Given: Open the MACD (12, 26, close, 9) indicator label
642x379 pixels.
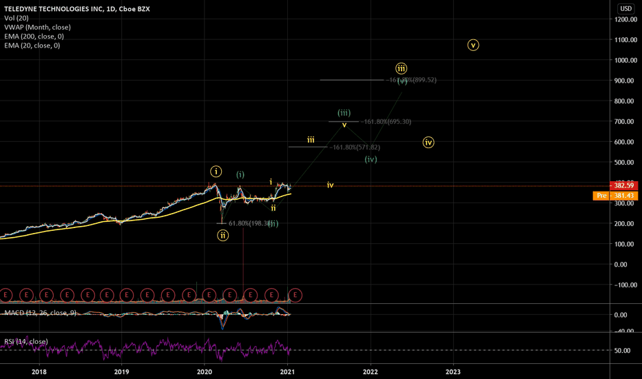Looking at the screenshot, I should [40, 313].
